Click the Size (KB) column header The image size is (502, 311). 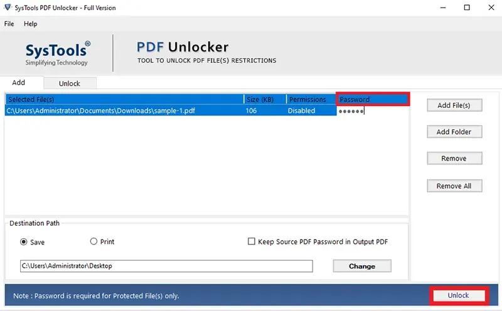coord(265,99)
